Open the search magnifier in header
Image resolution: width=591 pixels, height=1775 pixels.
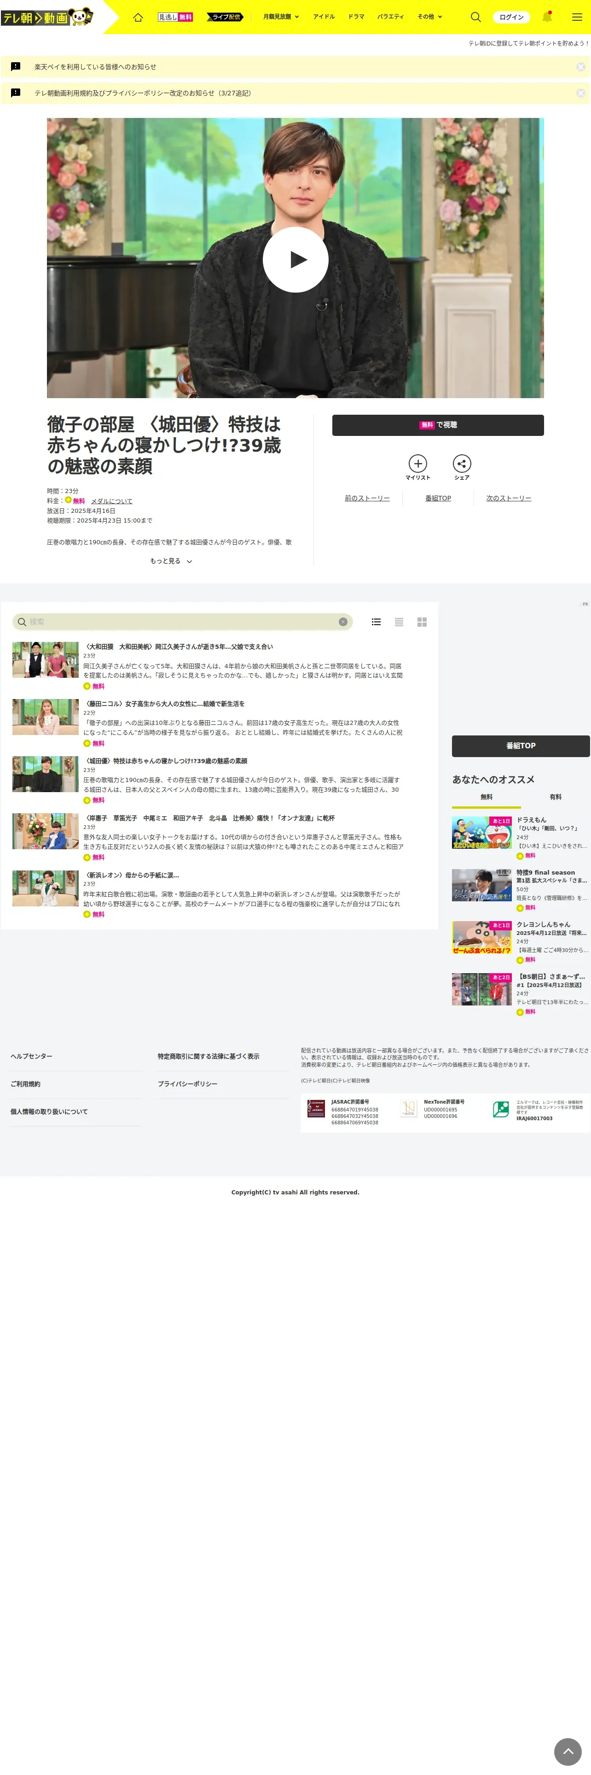click(x=475, y=17)
